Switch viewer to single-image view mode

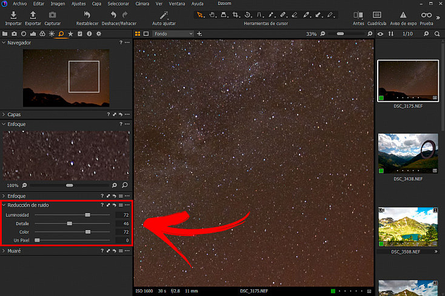(146, 34)
